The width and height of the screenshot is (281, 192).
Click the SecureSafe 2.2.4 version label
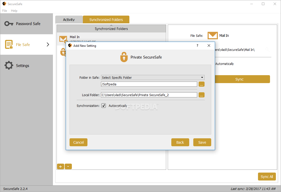pyautogui.click(x=15, y=189)
